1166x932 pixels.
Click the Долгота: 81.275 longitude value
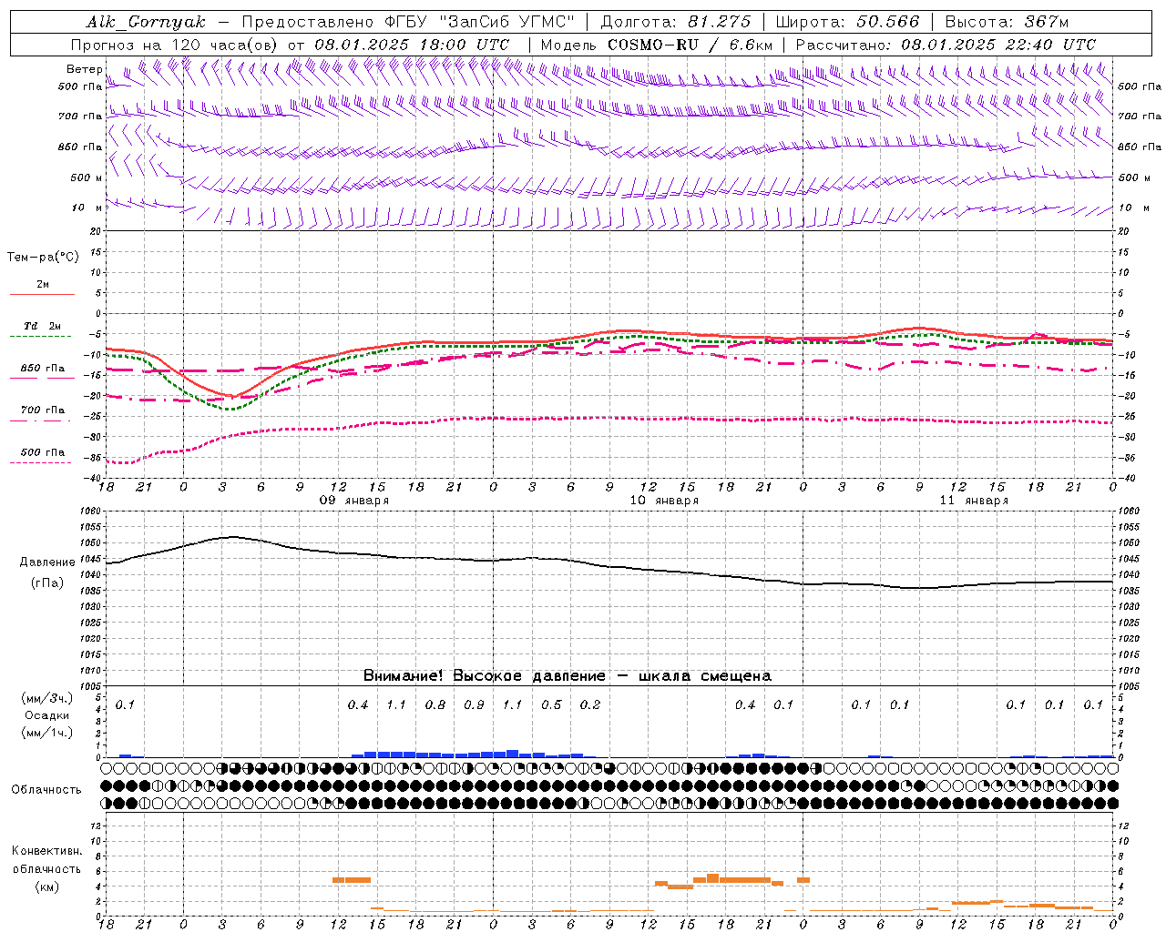click(676, 22)
